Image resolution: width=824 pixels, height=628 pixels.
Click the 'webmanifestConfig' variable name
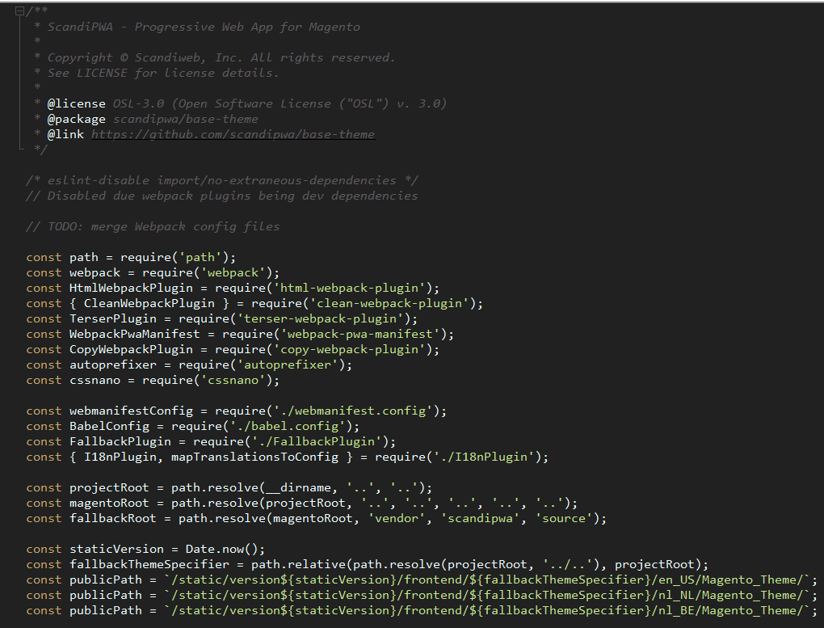[131, 411]
